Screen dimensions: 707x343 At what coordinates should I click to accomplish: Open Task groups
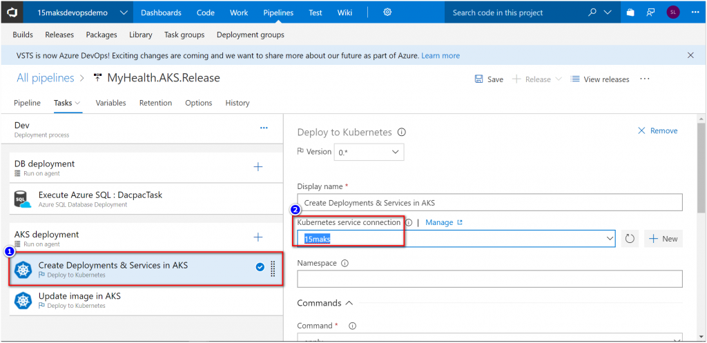click(184, 35)
